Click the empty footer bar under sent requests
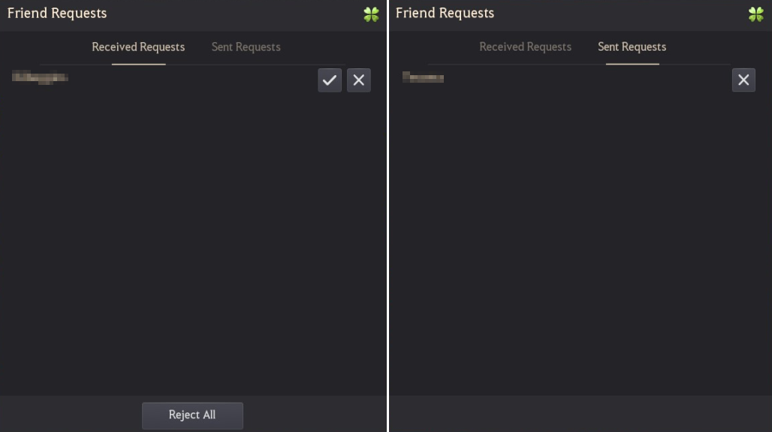Screen dimensions: 772x432 [x=581, y=414]
